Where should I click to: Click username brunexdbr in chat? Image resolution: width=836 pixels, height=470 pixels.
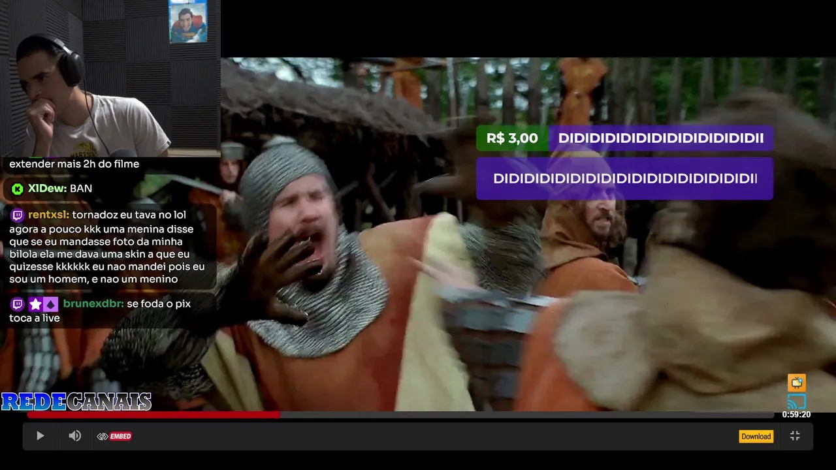pos(93,304)
